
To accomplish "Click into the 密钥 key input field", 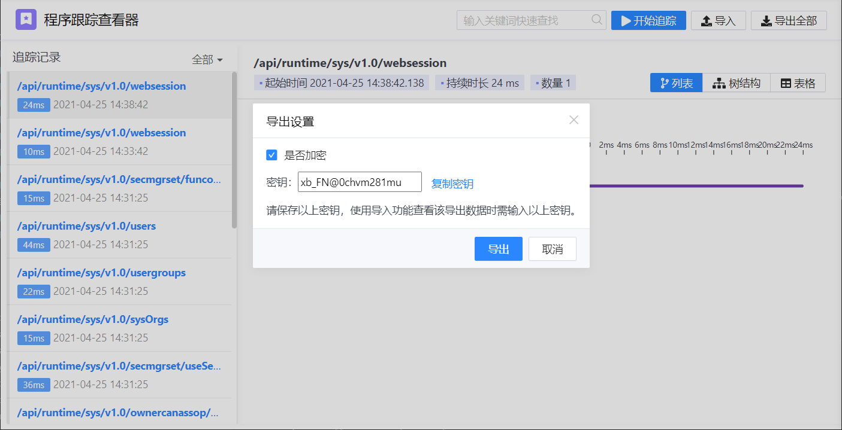I will (x=360, y=182).
